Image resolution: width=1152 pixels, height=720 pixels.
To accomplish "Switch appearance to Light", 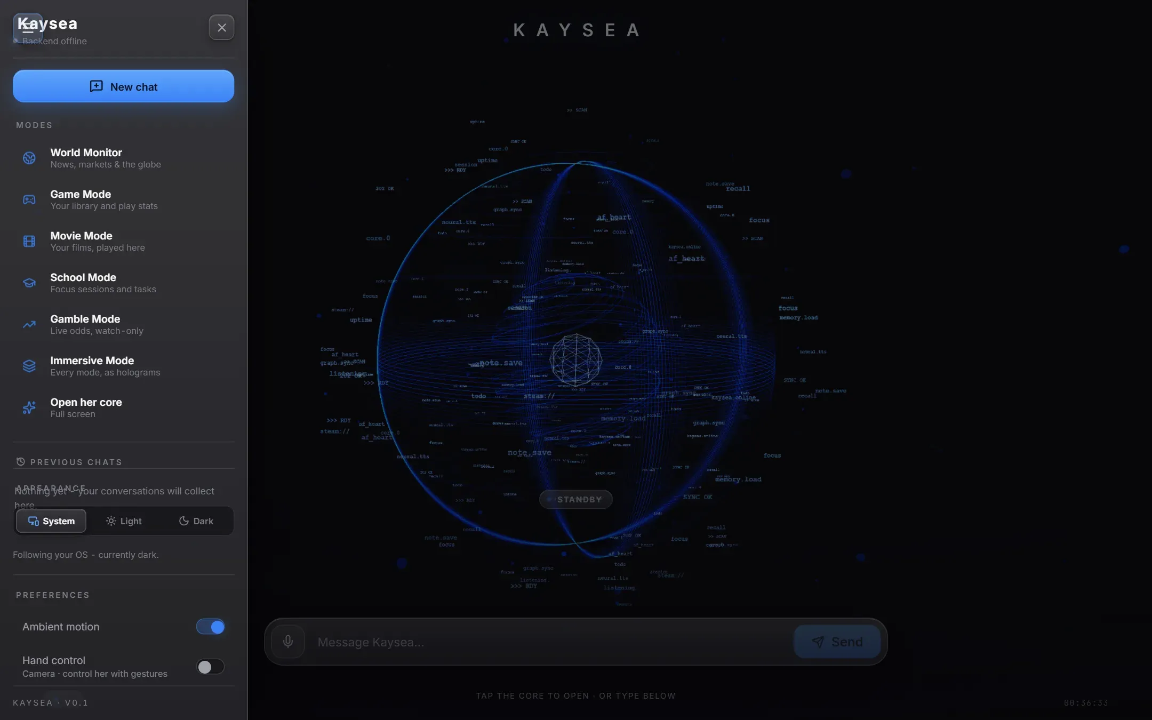I will pyautogui.click(x=124, y=521).
